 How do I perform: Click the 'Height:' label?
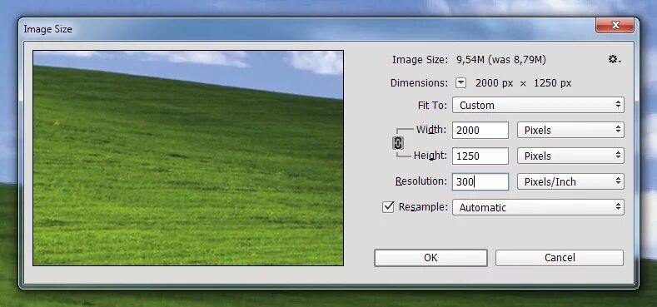(431, 156)
